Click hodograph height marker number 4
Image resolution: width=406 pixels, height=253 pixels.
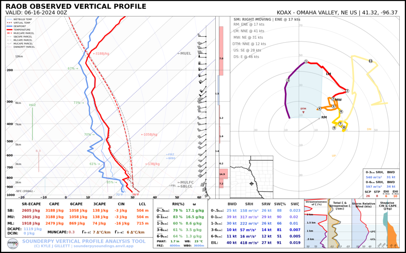tap(319, 109)
